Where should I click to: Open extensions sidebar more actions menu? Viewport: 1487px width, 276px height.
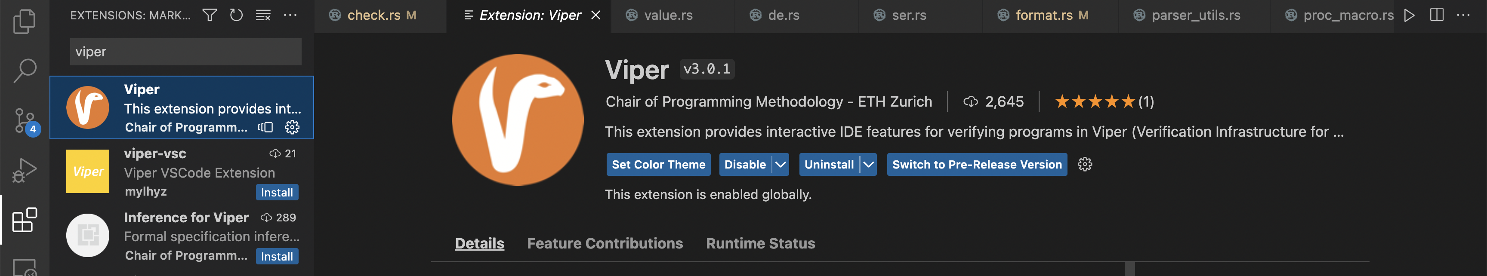coord(290,15)
